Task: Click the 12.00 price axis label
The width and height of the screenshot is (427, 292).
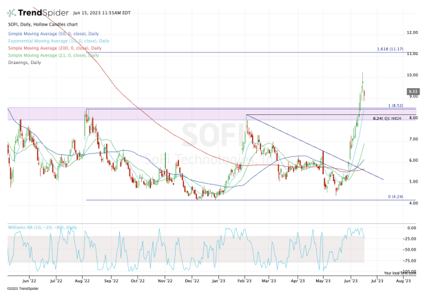Action: tap(413, 32)
